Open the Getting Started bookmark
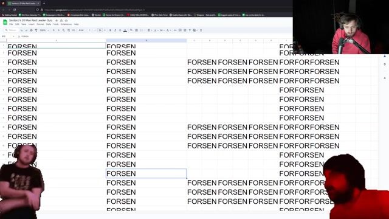 click(10, 15)
